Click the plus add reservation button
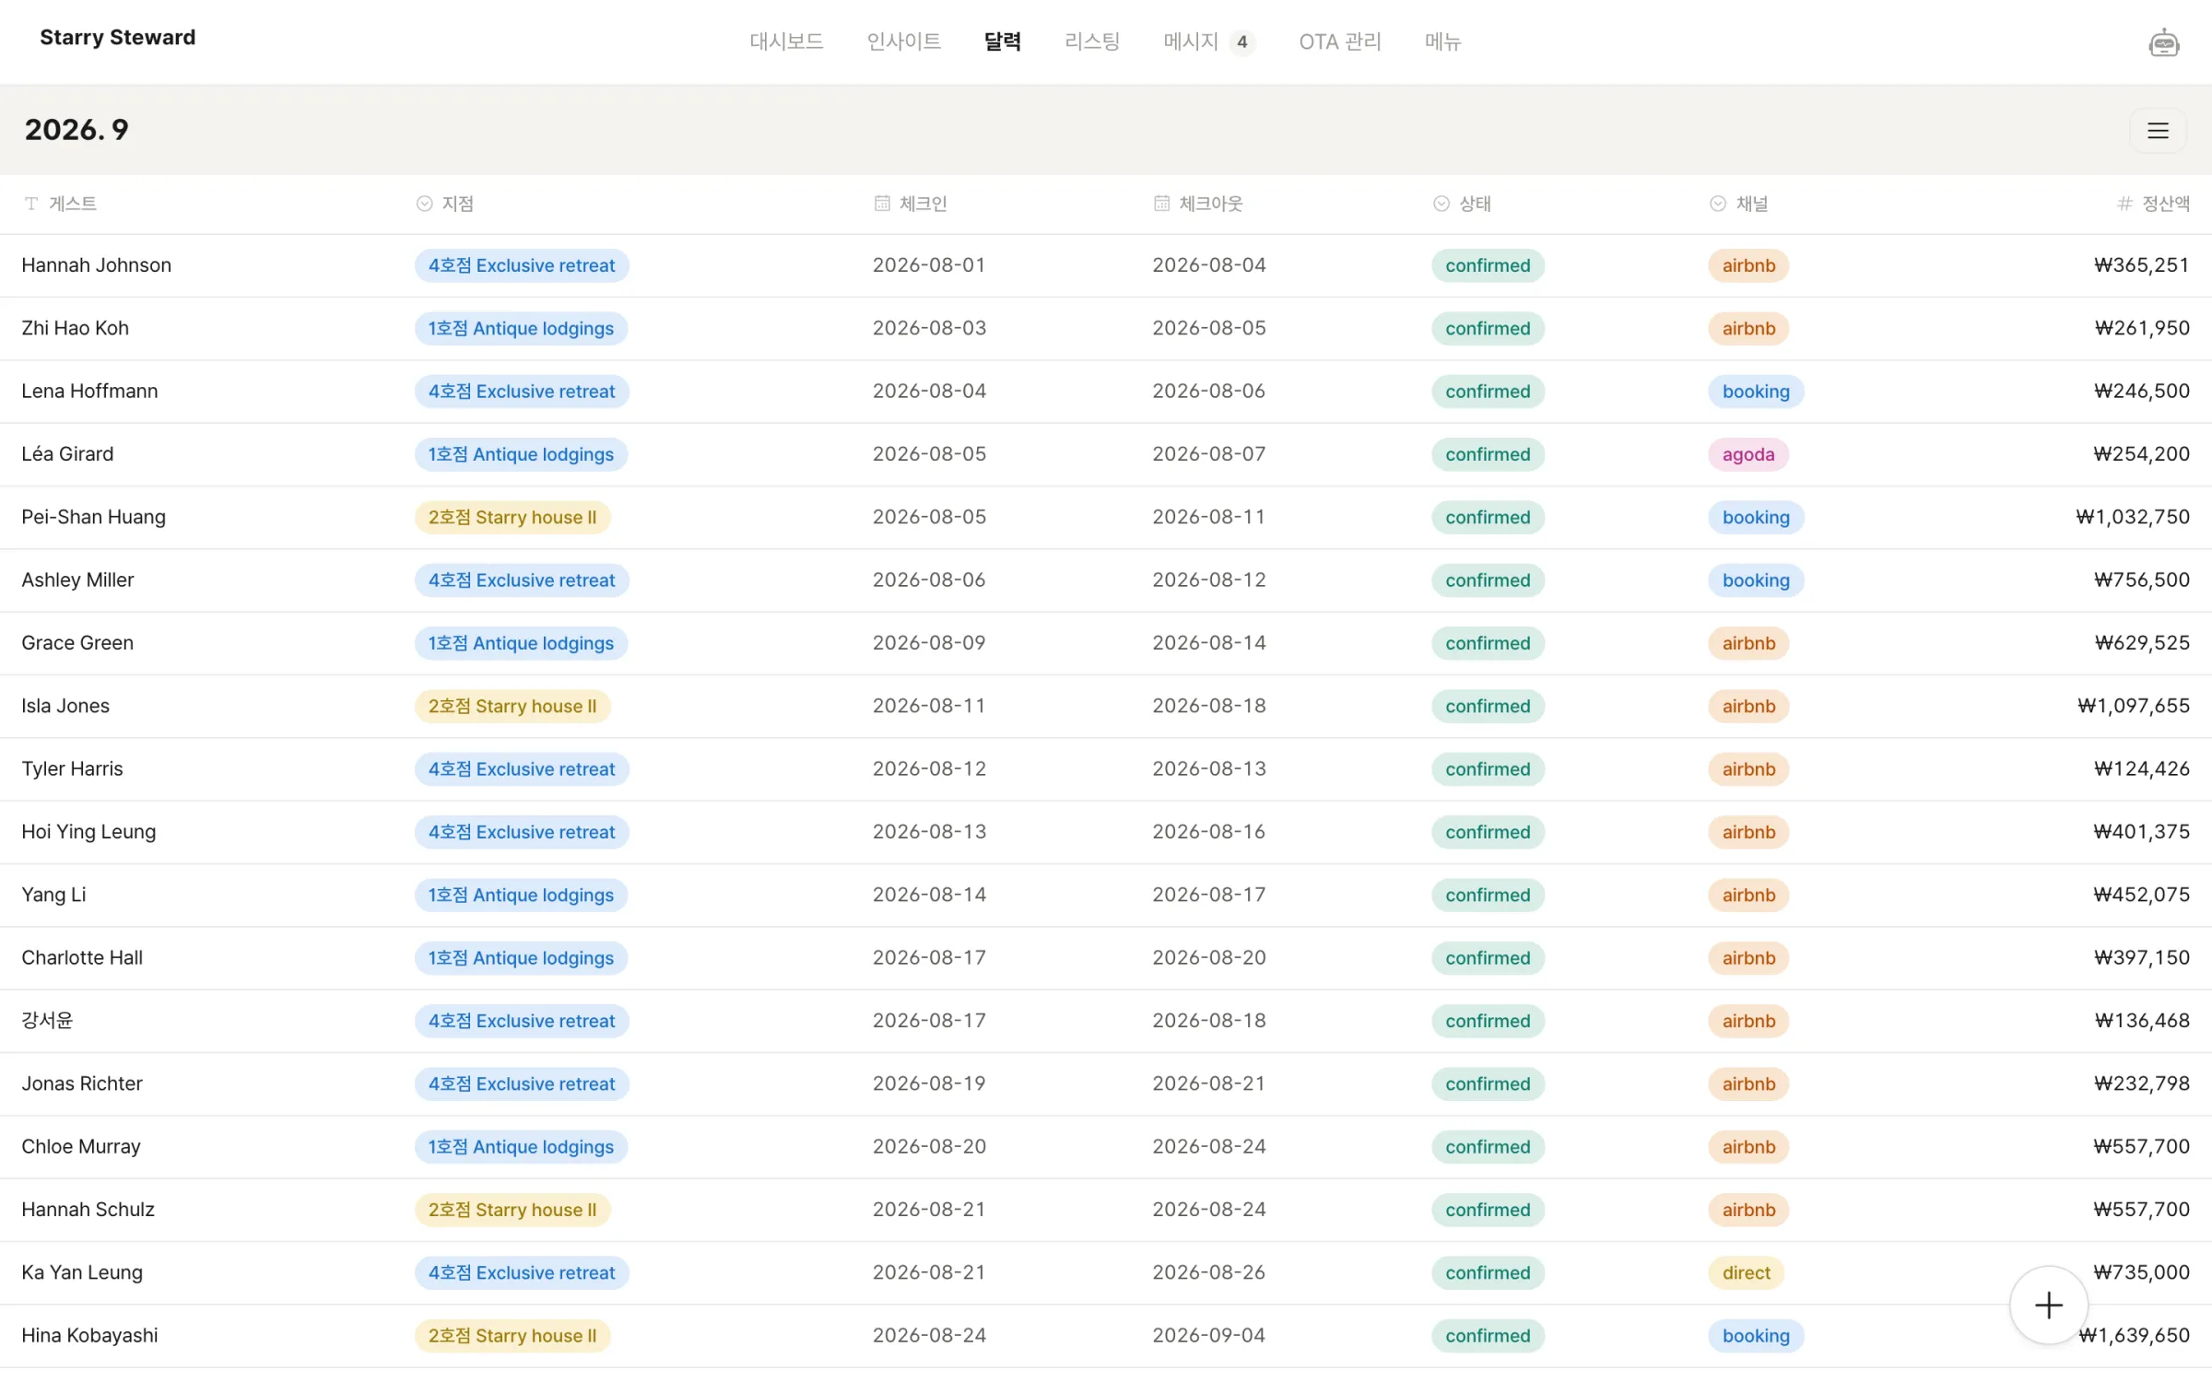Image resolution: width=2212 pixels, height=1382 pixels. tap(2049, 1305)
